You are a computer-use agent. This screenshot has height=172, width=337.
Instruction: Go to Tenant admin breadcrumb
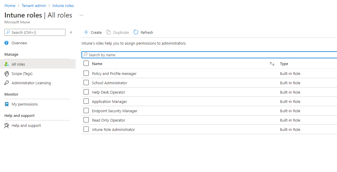34,6
